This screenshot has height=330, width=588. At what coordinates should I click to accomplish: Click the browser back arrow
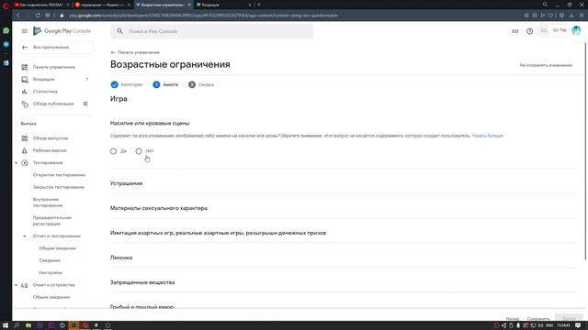pyautogui.click(x=18, y=16)
